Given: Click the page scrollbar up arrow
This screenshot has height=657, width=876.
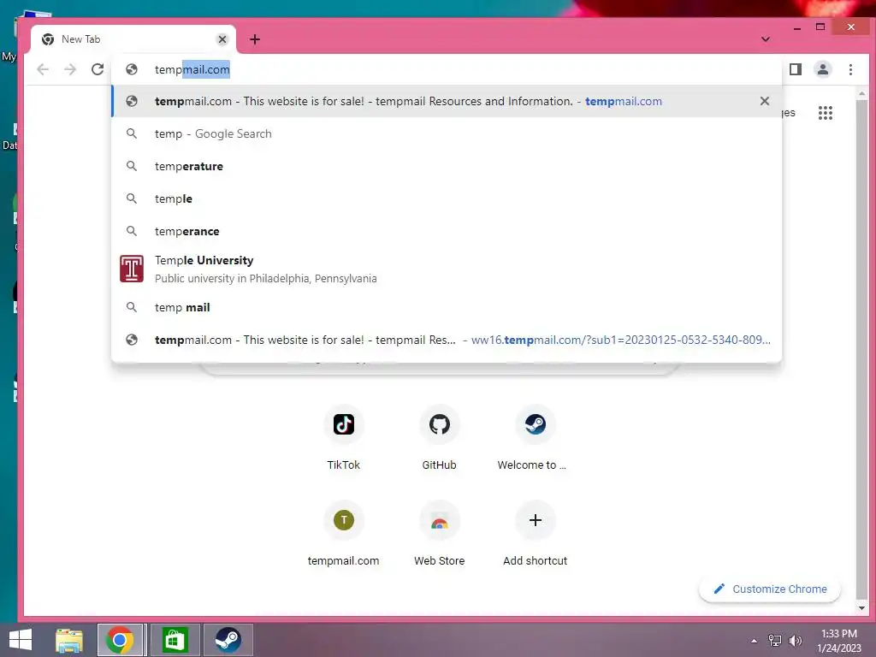Looking at the screenshot, I should point(861,93).
